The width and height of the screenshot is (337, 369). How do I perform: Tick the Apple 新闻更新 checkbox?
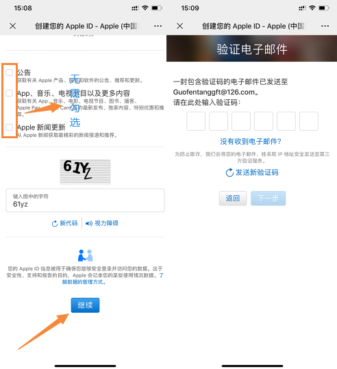click(x=10, y=127)
